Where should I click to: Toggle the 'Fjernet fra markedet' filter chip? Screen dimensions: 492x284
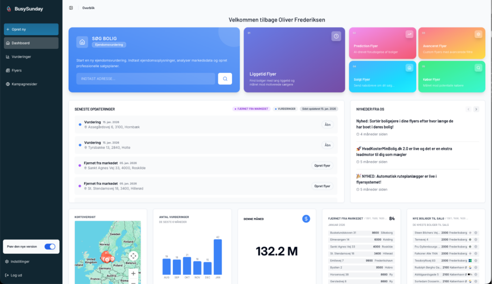pos(251,109)
